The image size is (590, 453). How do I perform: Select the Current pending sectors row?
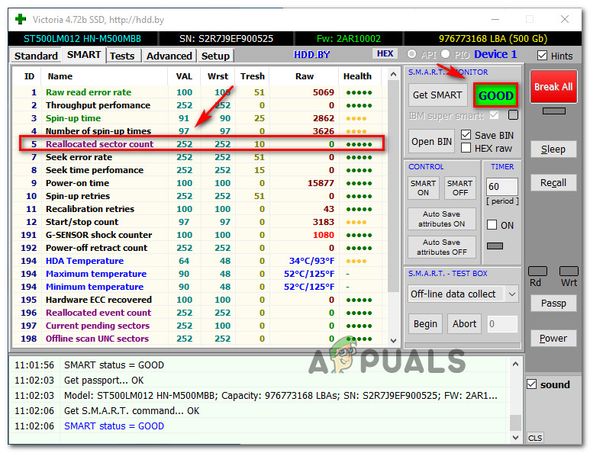tap(198, 326)
